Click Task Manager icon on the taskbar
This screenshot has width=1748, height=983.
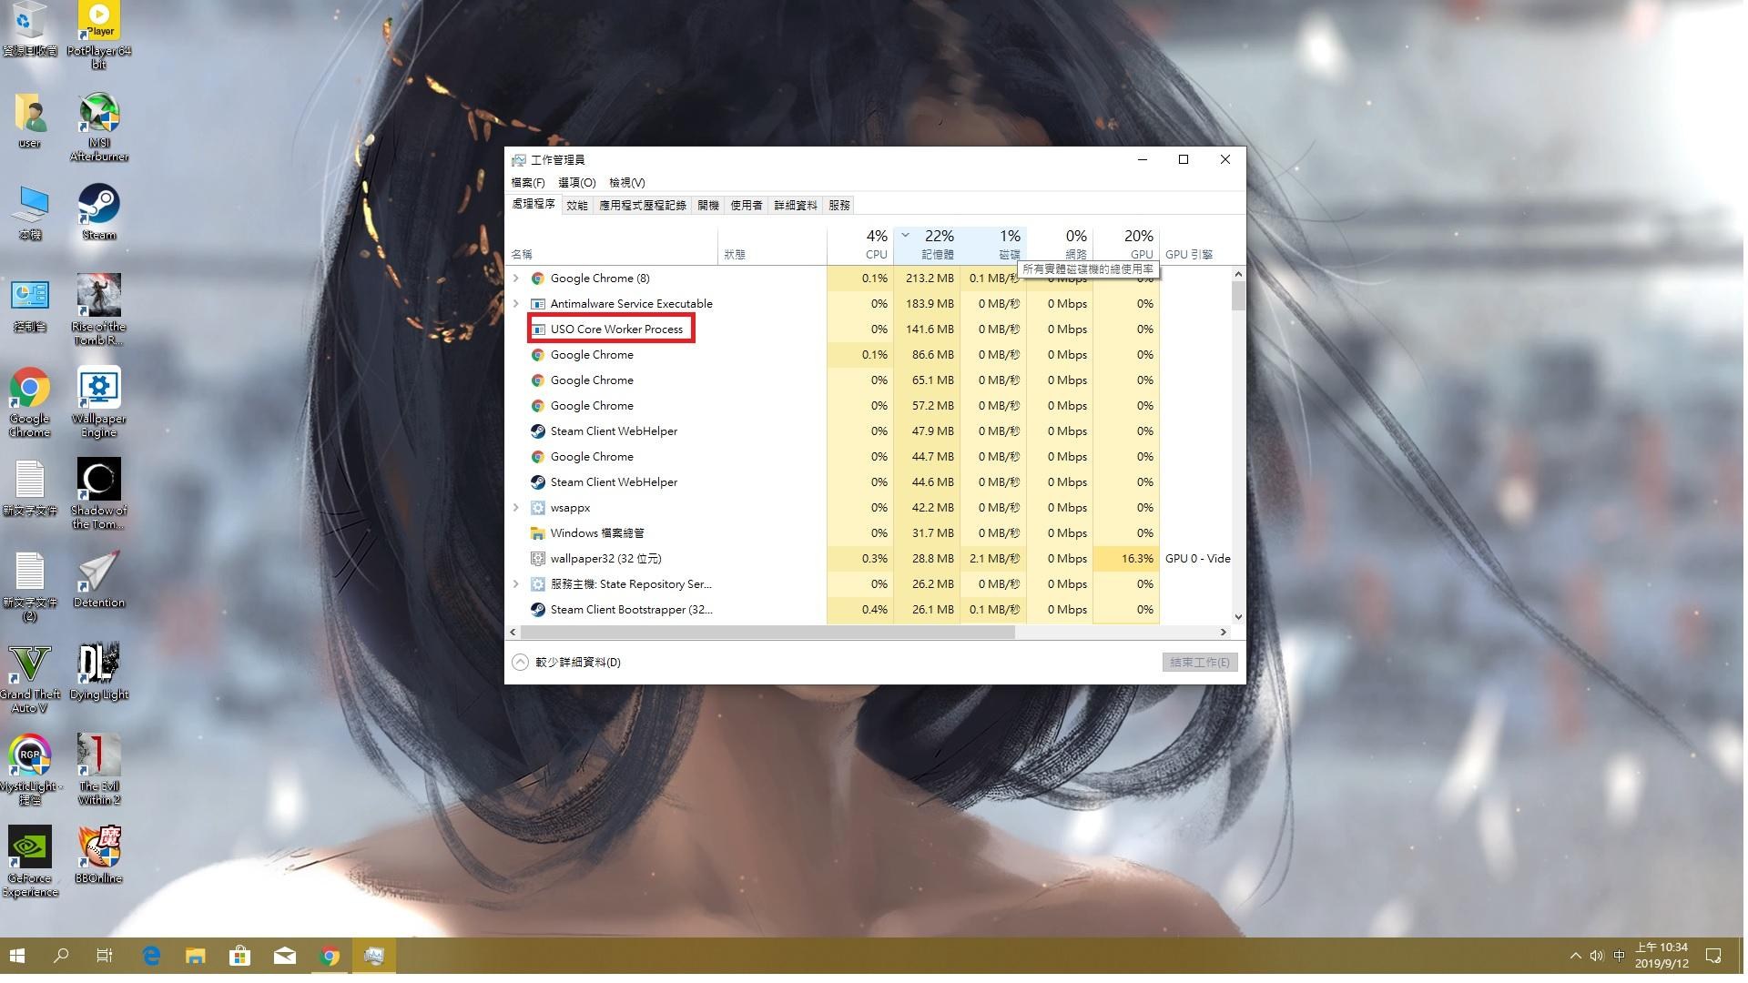pos(373,956)
